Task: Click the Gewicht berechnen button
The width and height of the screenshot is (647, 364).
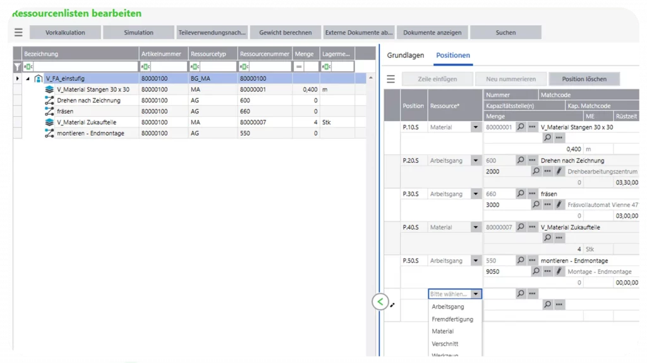Action: [x=285, y=32]
